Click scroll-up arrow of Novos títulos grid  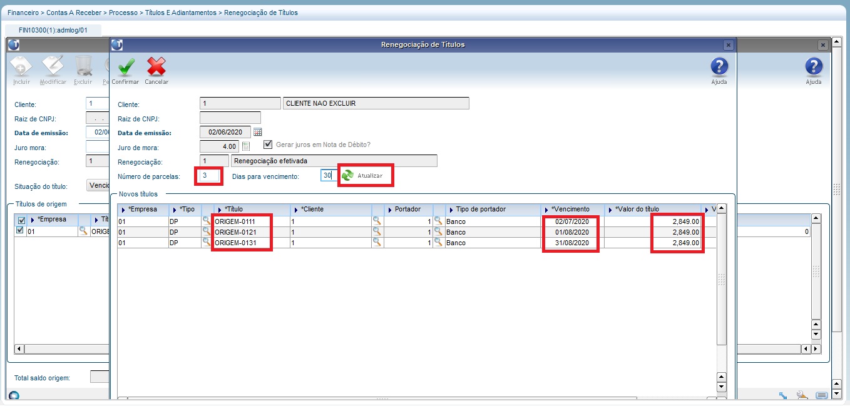tap(721, 208)
